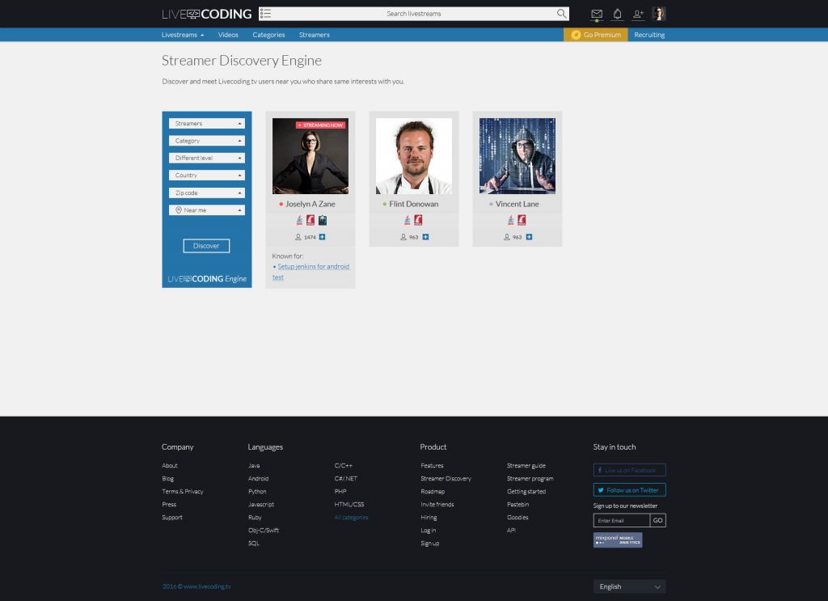Open Flint Donowan's profile photo
Image resolution: width=828 pixels, height=601 pixels.
pyautogui.click(x=414, y=156)
